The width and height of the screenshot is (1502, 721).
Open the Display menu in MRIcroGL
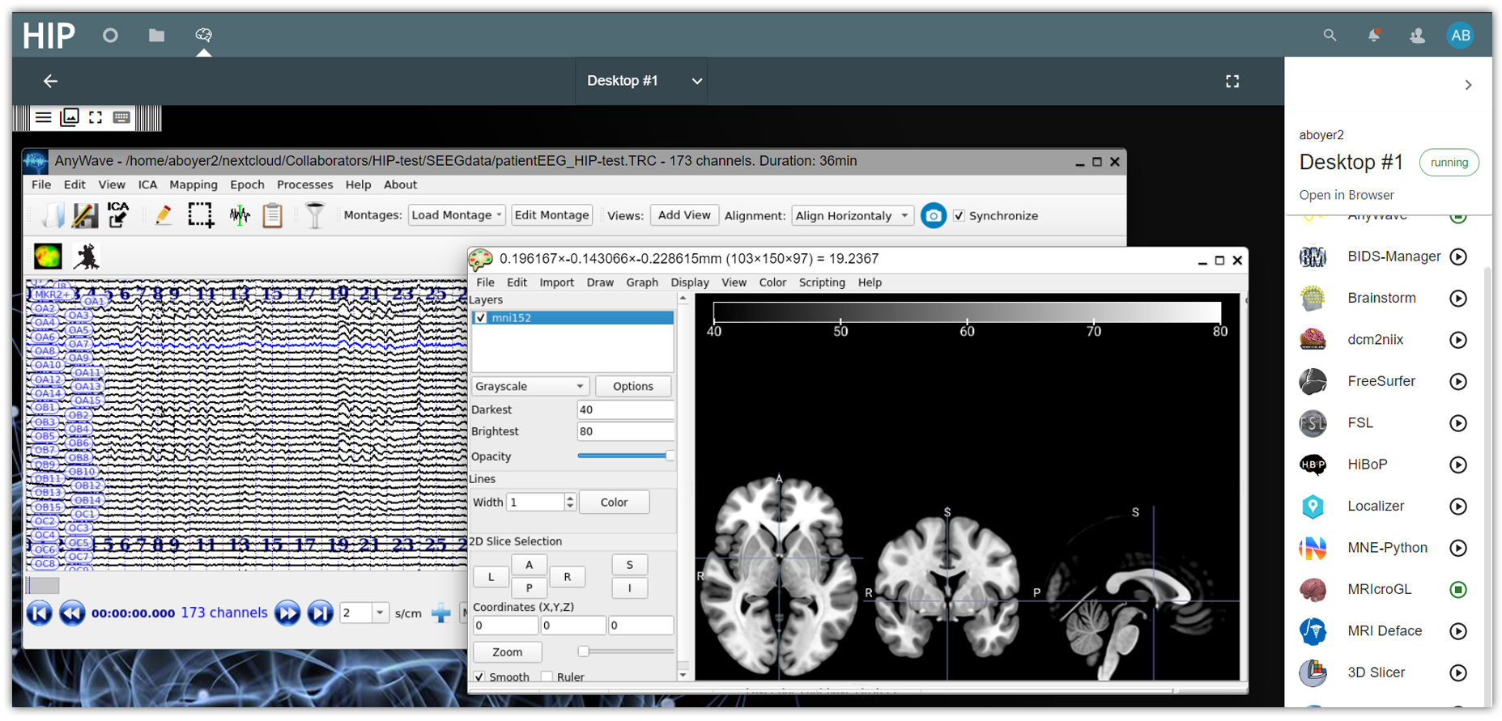pyautogui.click(x=690, y=282)
